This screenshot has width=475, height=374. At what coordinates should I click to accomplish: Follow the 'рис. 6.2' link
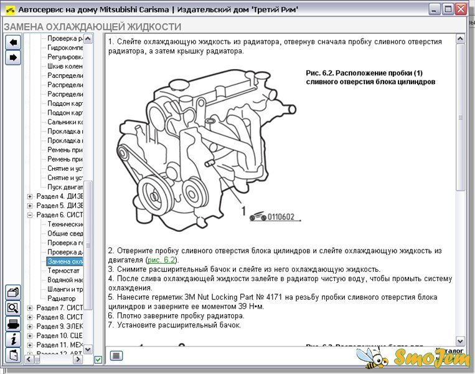coord(162,259)
